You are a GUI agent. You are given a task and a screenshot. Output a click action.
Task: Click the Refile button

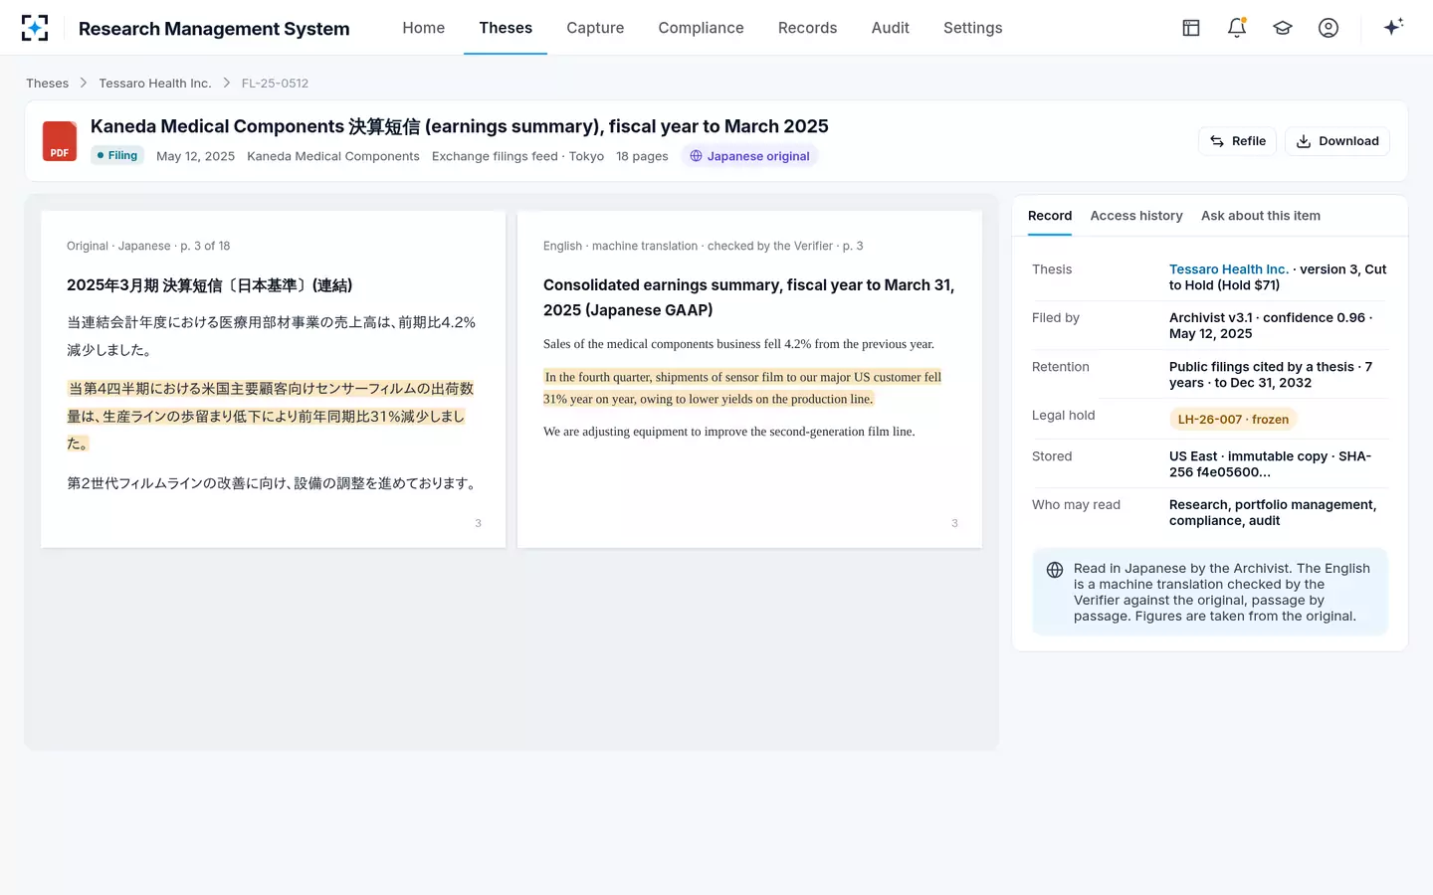pyautogui.click(x=1238, y=141)
